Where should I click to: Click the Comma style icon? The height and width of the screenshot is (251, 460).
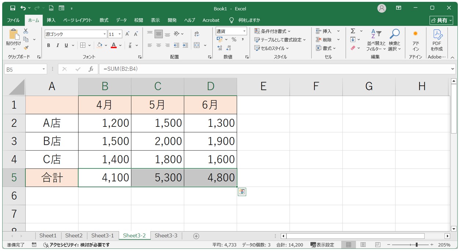pos(242,40)
